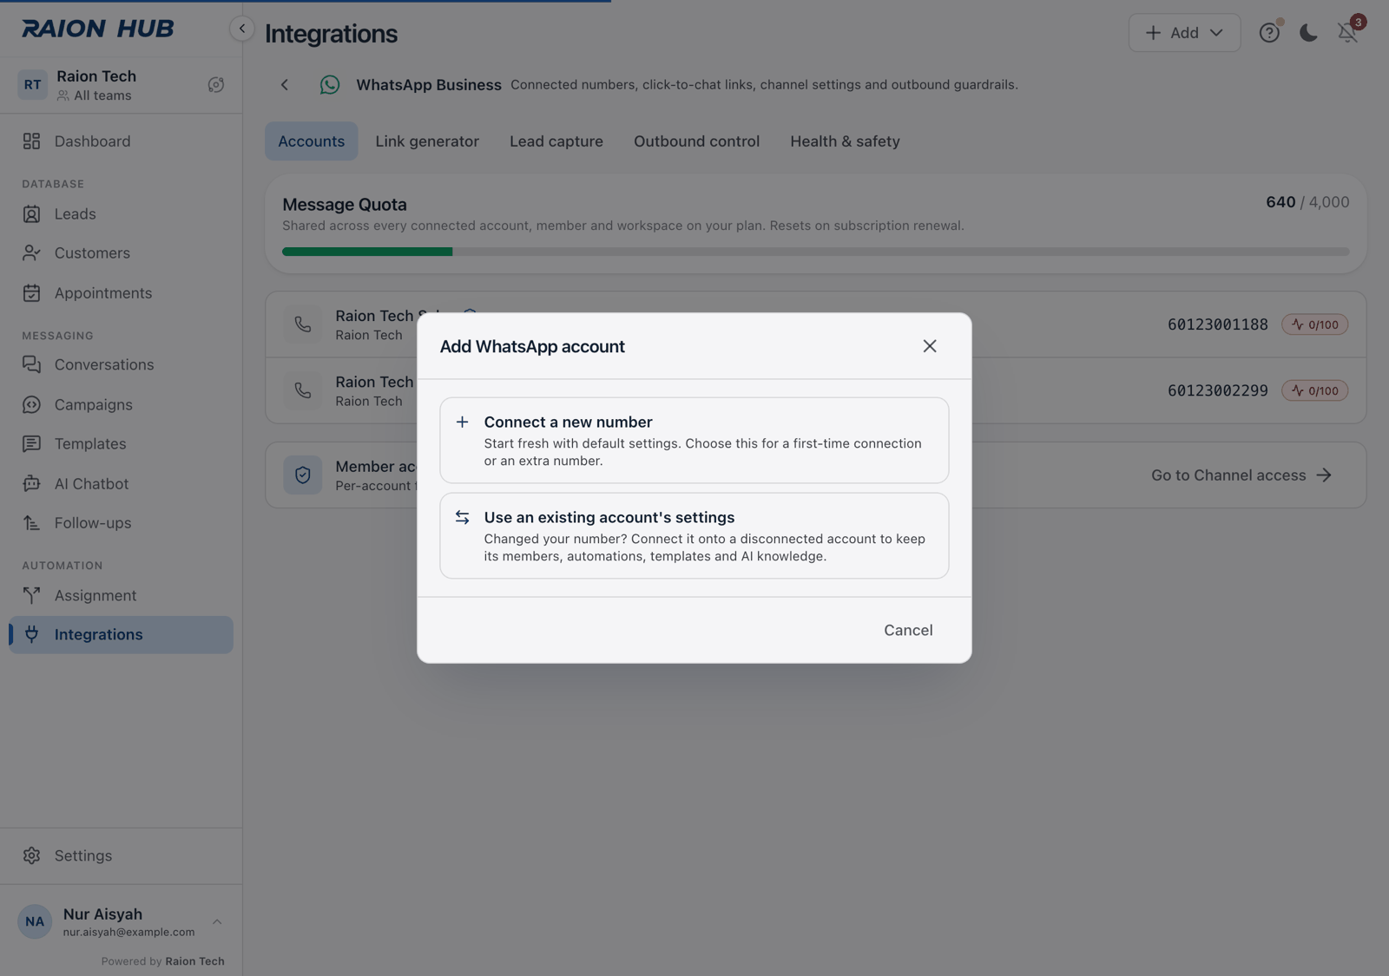Click the workspace switch icon beside Raion Tech
Screen dimensions: 1389x976
click(x=216, y=85)
